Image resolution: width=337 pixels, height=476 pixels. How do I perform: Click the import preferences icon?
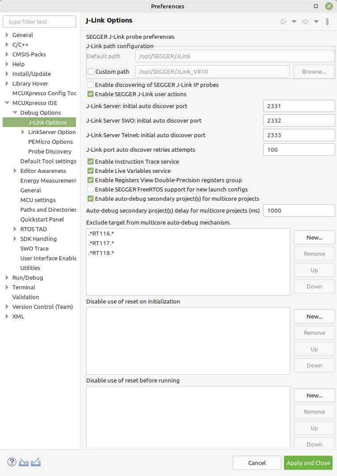coord(24,462)
